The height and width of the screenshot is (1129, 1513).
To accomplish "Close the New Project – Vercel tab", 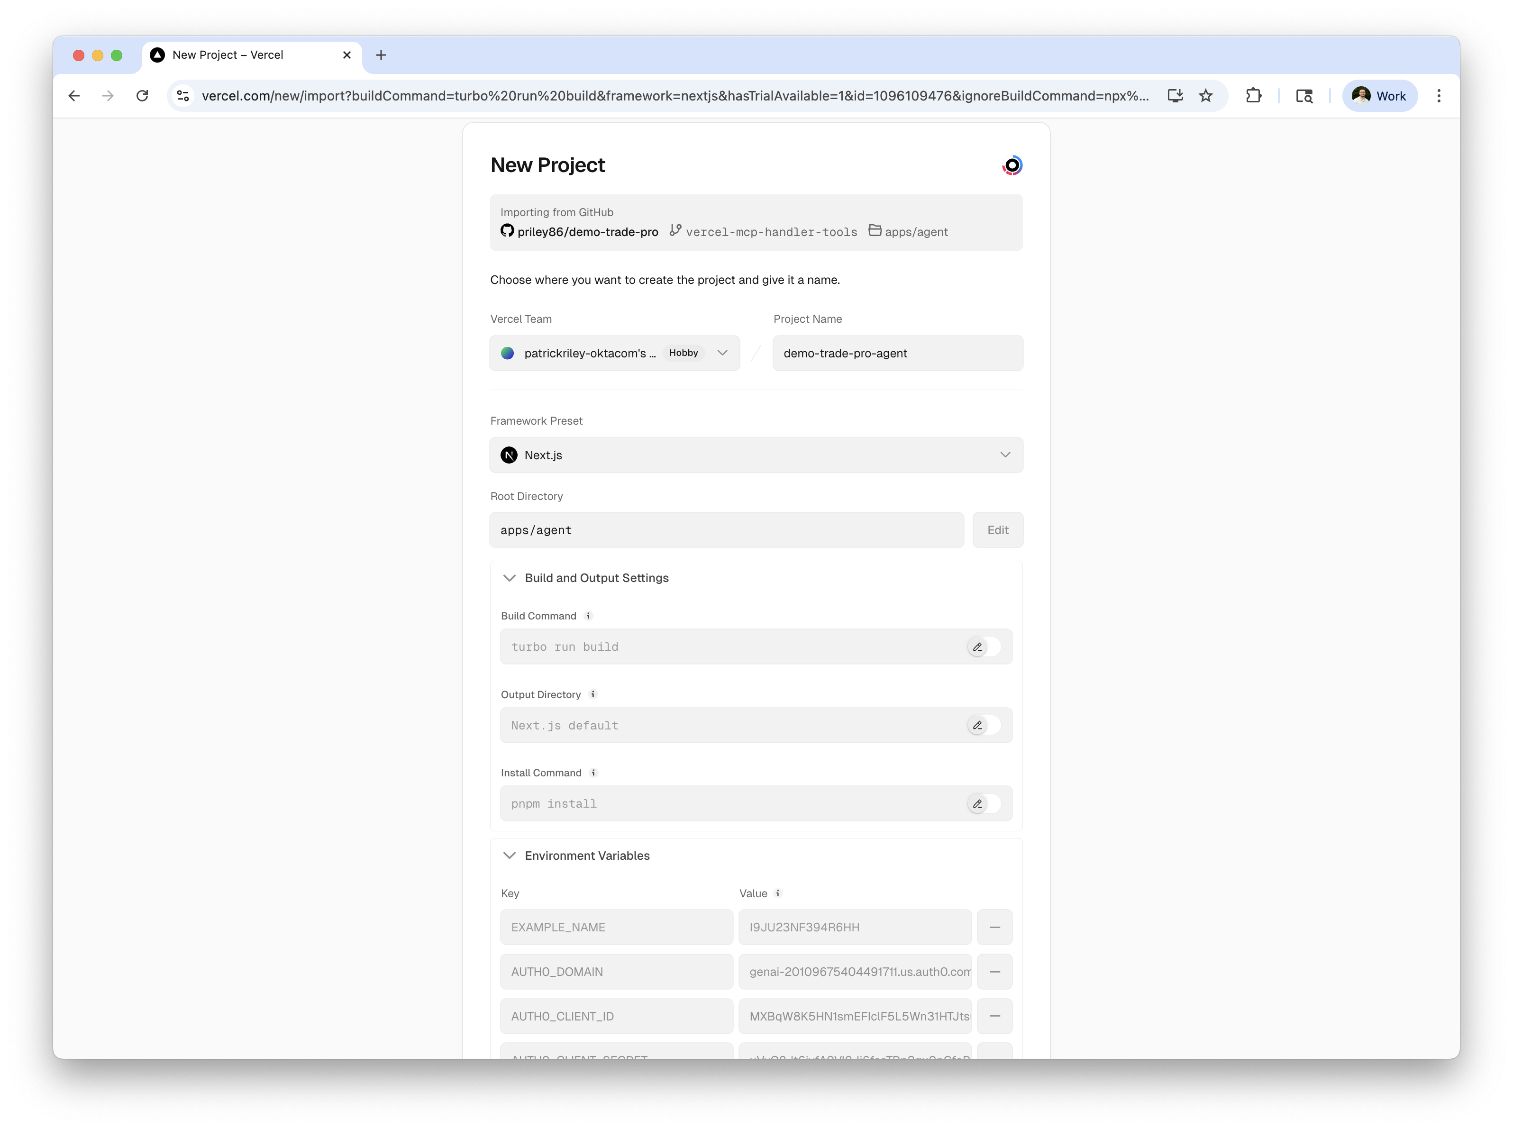I will [x=346, y=55].
